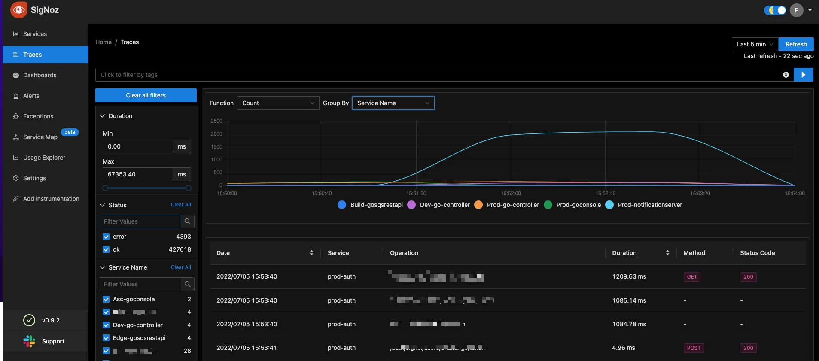Click the version check circle icon
Viewport: 819px width, 361px height.
click(x=29, y=320)
